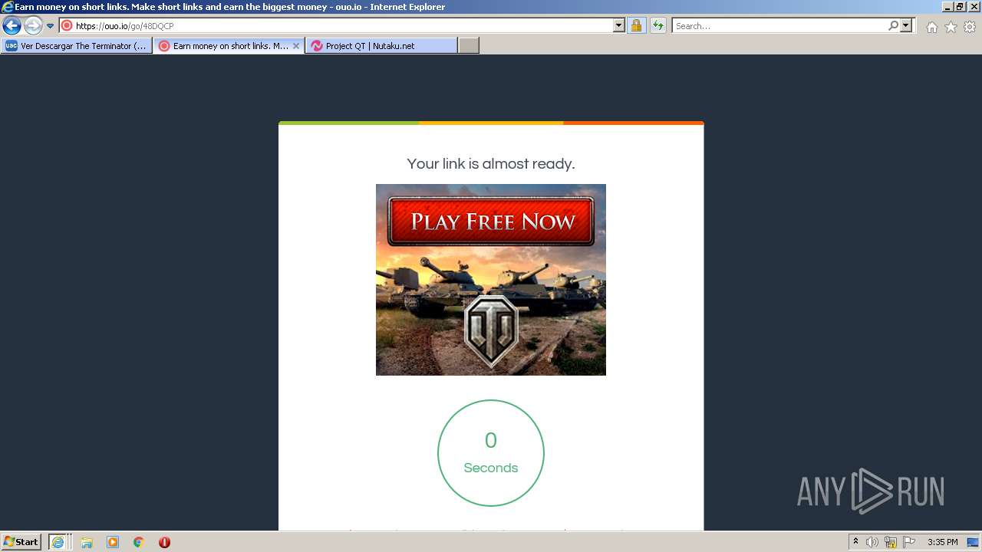This screenshot has width=982, height=552.
Task: Open the network tray icon
Action: tap(891, 542)
